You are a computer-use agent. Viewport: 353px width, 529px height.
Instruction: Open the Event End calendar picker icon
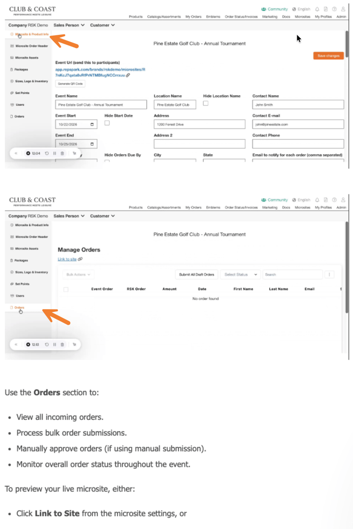pos(93,144)
